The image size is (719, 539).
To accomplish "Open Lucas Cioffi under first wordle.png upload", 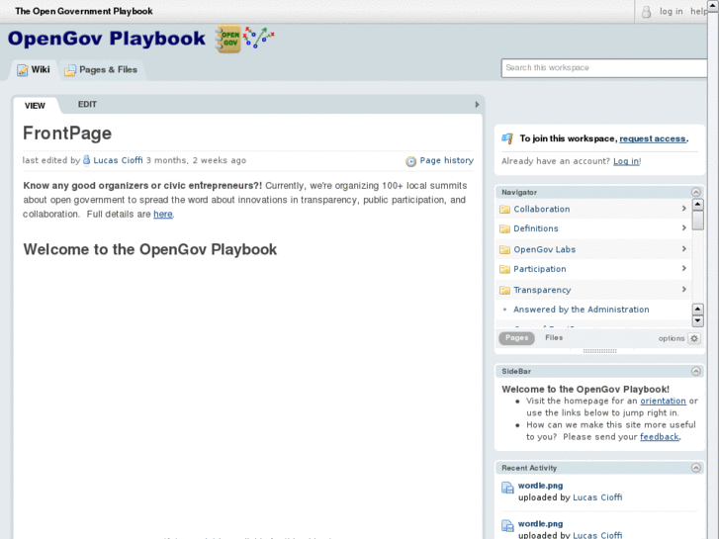I will 597,497.
